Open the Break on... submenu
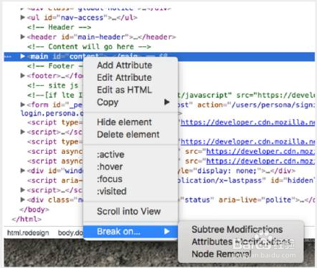This screenshot has width=317, height=268. (x=131, y=231)
